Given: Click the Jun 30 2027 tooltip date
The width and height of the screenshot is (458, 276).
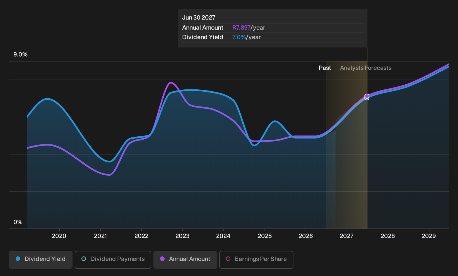Looking at the screenshot, I should pyautogui.click(x=199, y=18).
